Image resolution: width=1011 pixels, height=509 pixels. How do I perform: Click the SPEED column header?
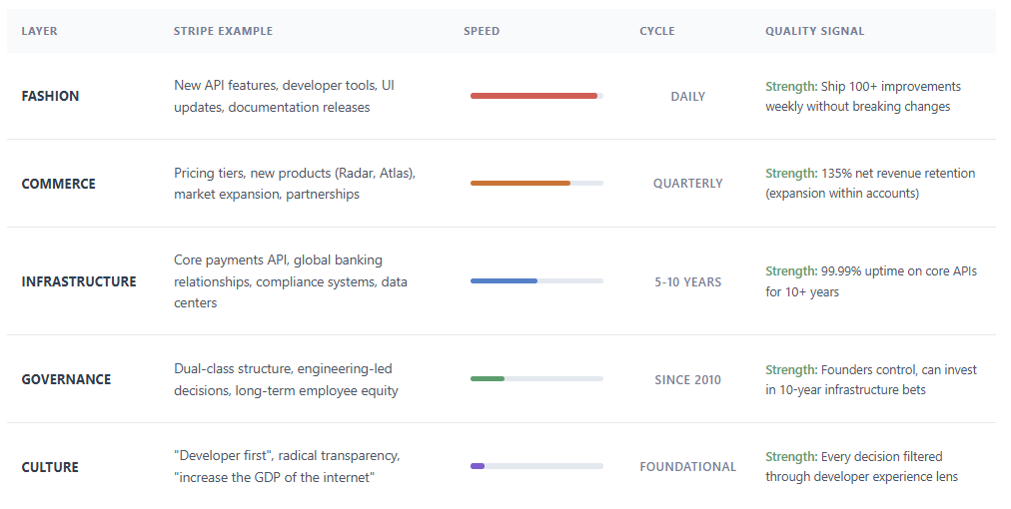pyautogui.click(x=482, y=31)
